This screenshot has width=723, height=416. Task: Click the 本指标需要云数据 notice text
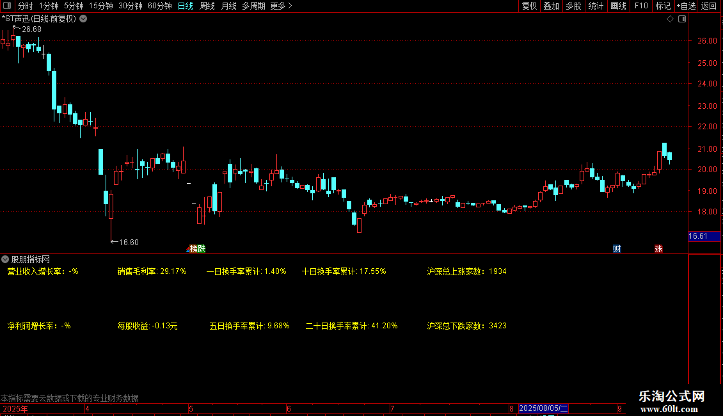(70, 399)
